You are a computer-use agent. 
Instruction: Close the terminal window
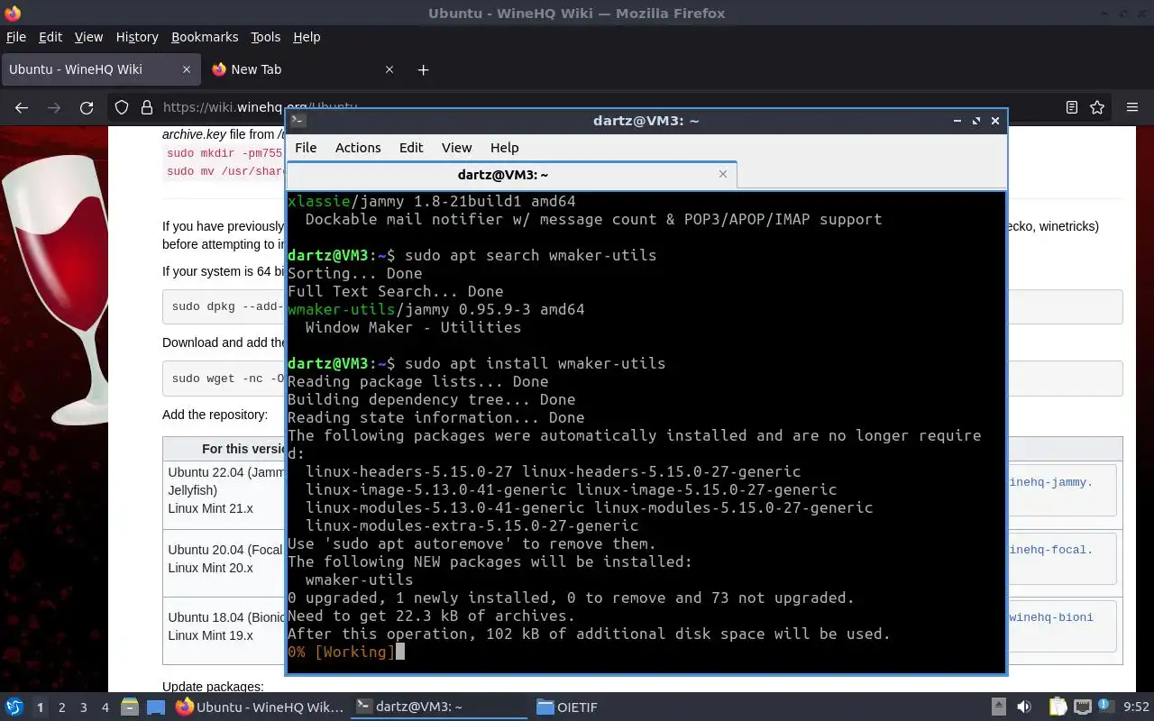coord(995,121)
